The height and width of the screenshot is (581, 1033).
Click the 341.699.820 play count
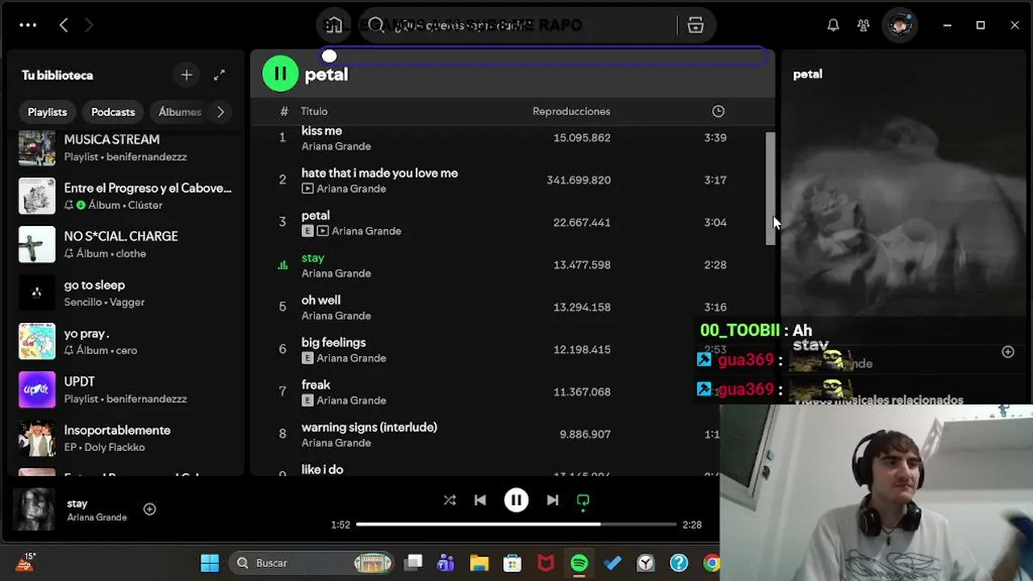(x=579, y=180)
